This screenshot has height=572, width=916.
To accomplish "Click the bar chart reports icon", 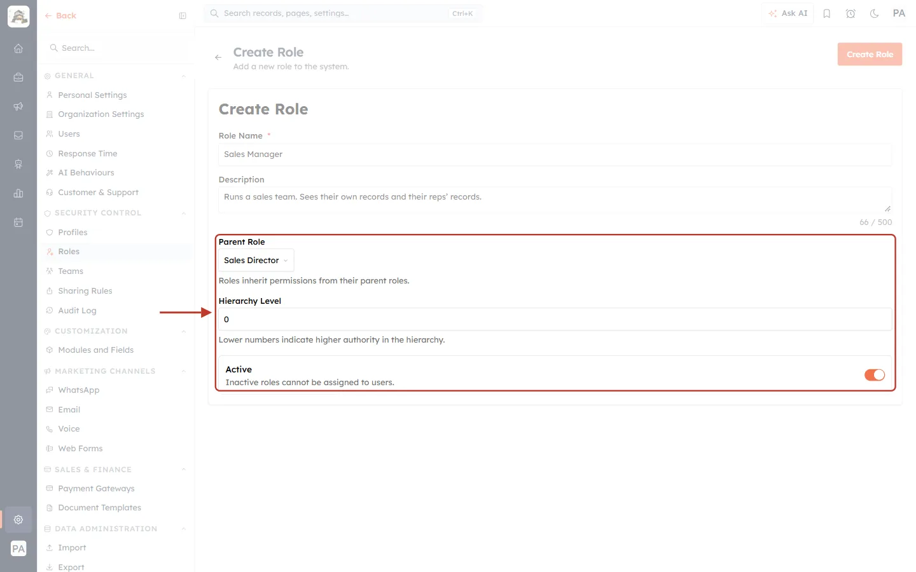I will (18, 193).
